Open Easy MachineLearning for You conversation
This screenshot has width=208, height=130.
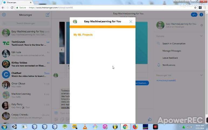coord(26,33)
